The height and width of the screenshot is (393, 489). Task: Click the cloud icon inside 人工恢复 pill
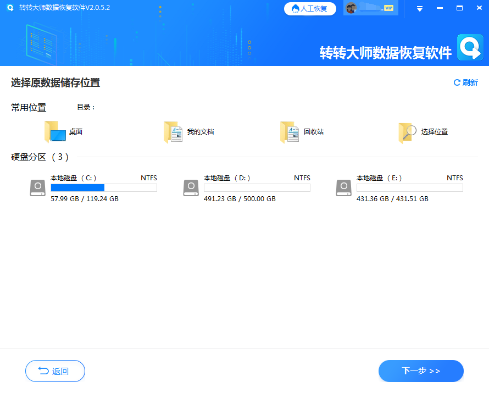(x=296, y=8)
